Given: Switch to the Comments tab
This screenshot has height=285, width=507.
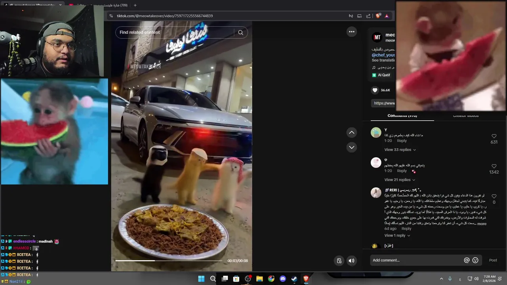Looking at the screenshot, I should 402,116.
